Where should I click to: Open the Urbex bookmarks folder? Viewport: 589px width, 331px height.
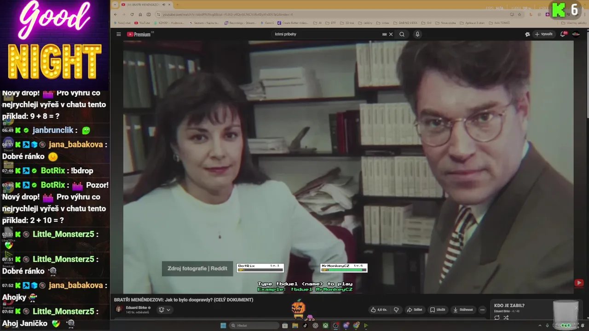coord(383,23)
